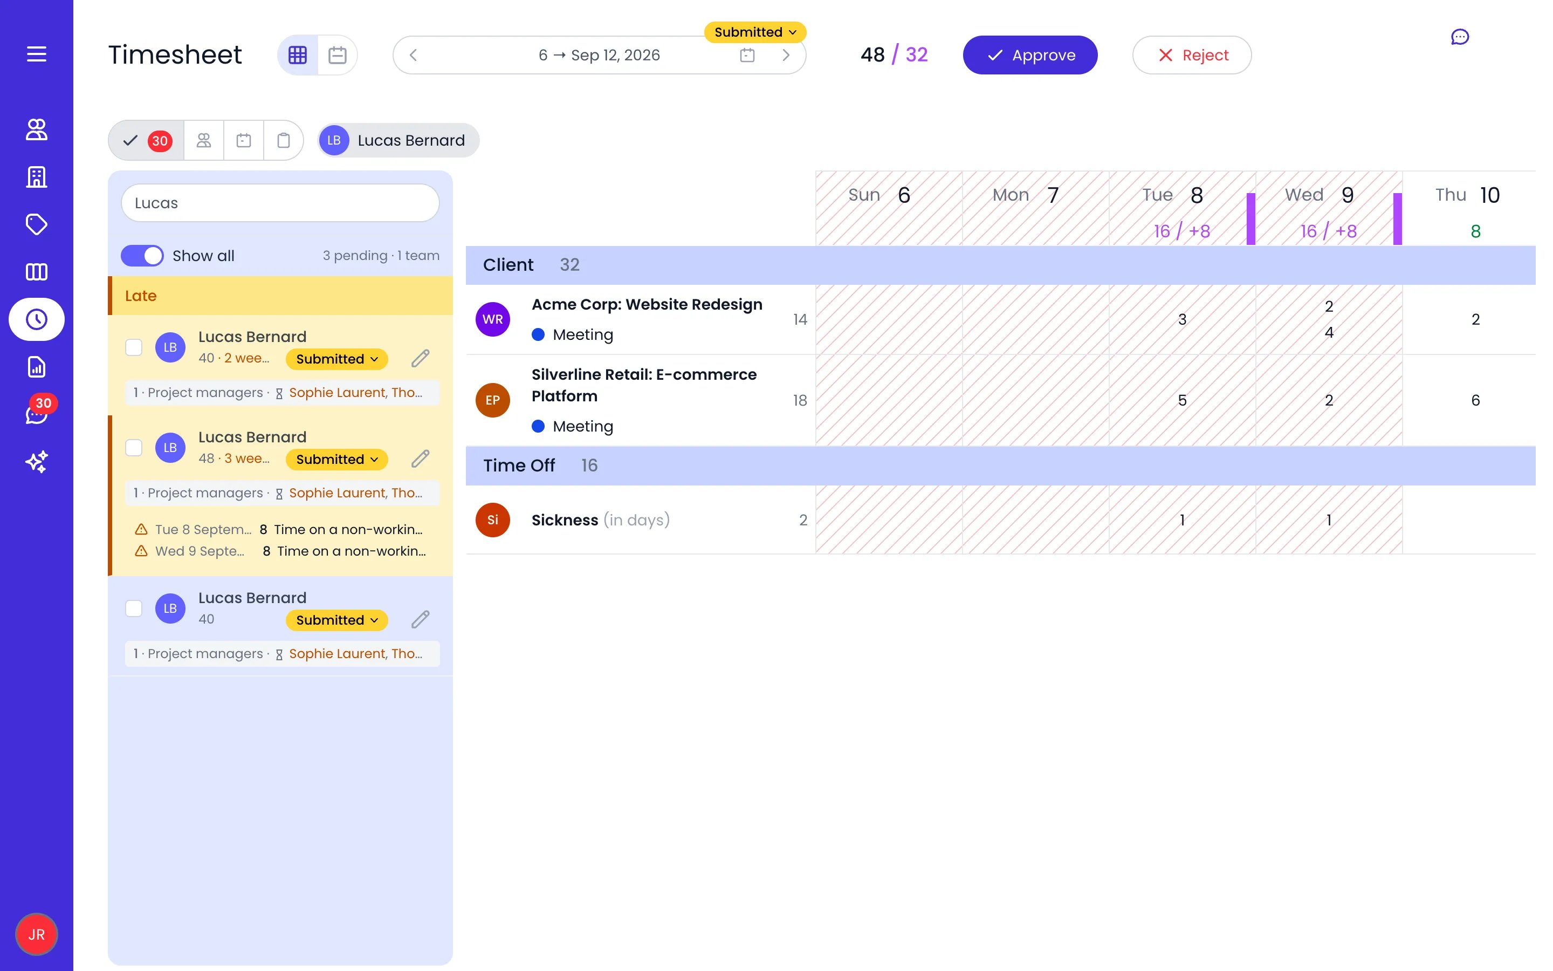Viewport: 1553px width, 971px height.
Task: Select the calendar filter tab
Action: [x=243, y=140]
